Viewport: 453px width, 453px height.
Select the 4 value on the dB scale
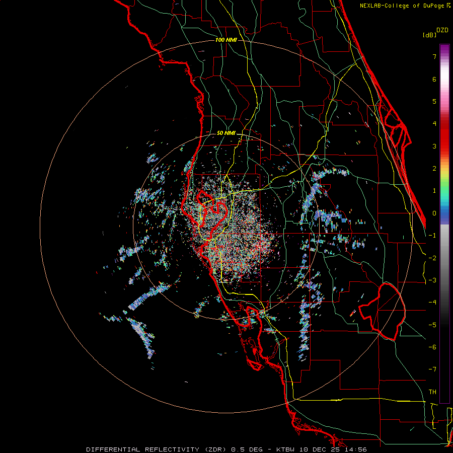(x=434, y=124)
